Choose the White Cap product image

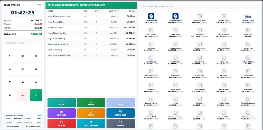[x=151, y=44]
